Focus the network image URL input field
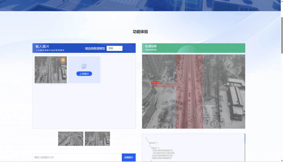The height and width of the screenshot is (162, 283). coord(77,157)
